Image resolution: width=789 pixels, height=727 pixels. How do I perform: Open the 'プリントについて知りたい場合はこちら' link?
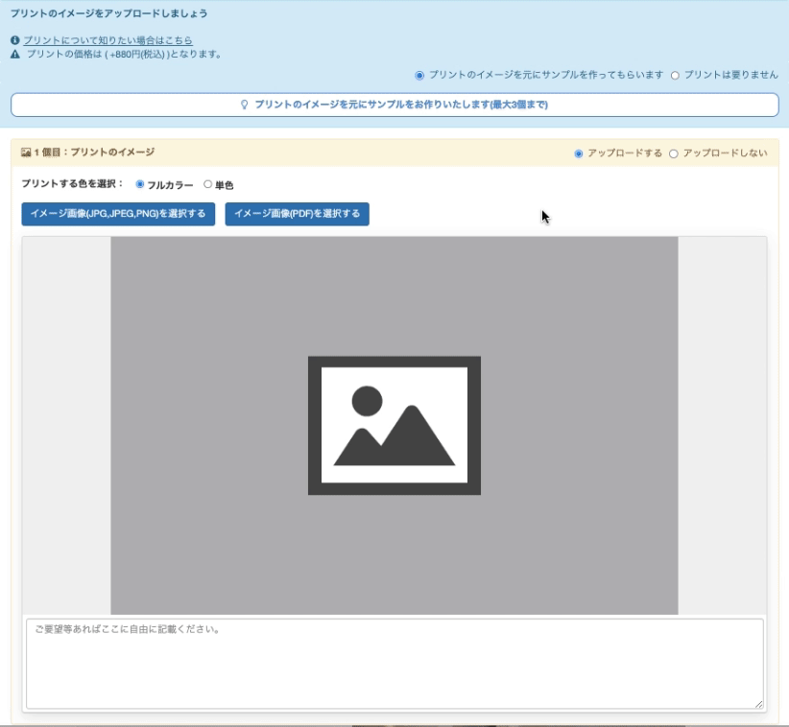tap(108, 40)
